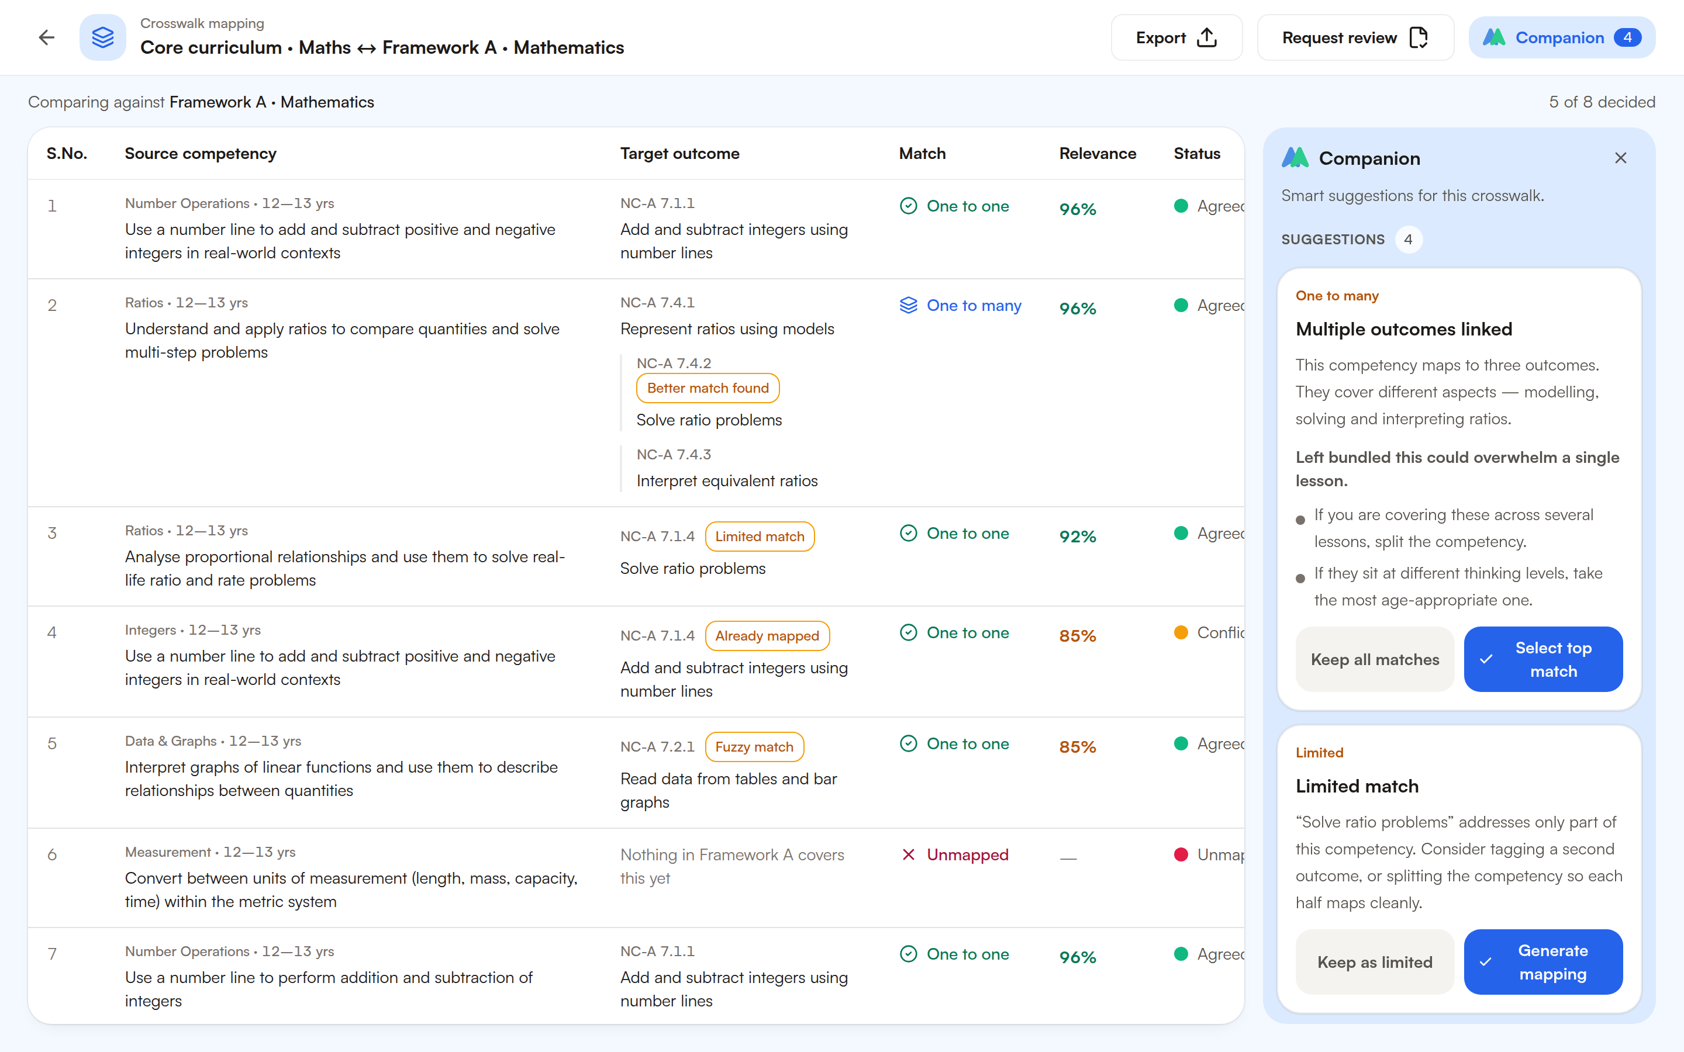Click the One to many match label
Viewport: 1684px width, 1052px height.
(974, 306)
